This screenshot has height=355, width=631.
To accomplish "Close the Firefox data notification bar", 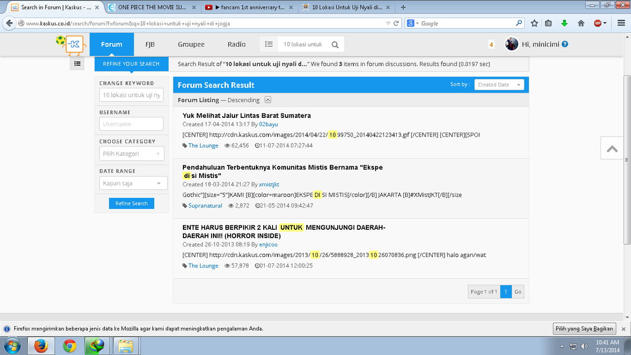I will pyautogui.click(x=623, y=329).
